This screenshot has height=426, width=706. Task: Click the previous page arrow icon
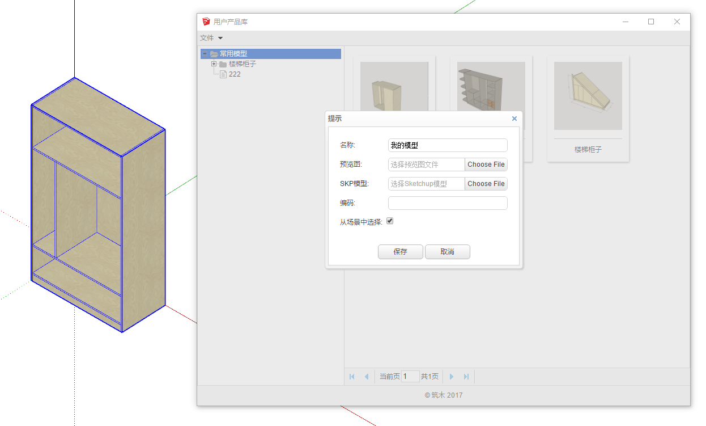(x=367, y=376)
